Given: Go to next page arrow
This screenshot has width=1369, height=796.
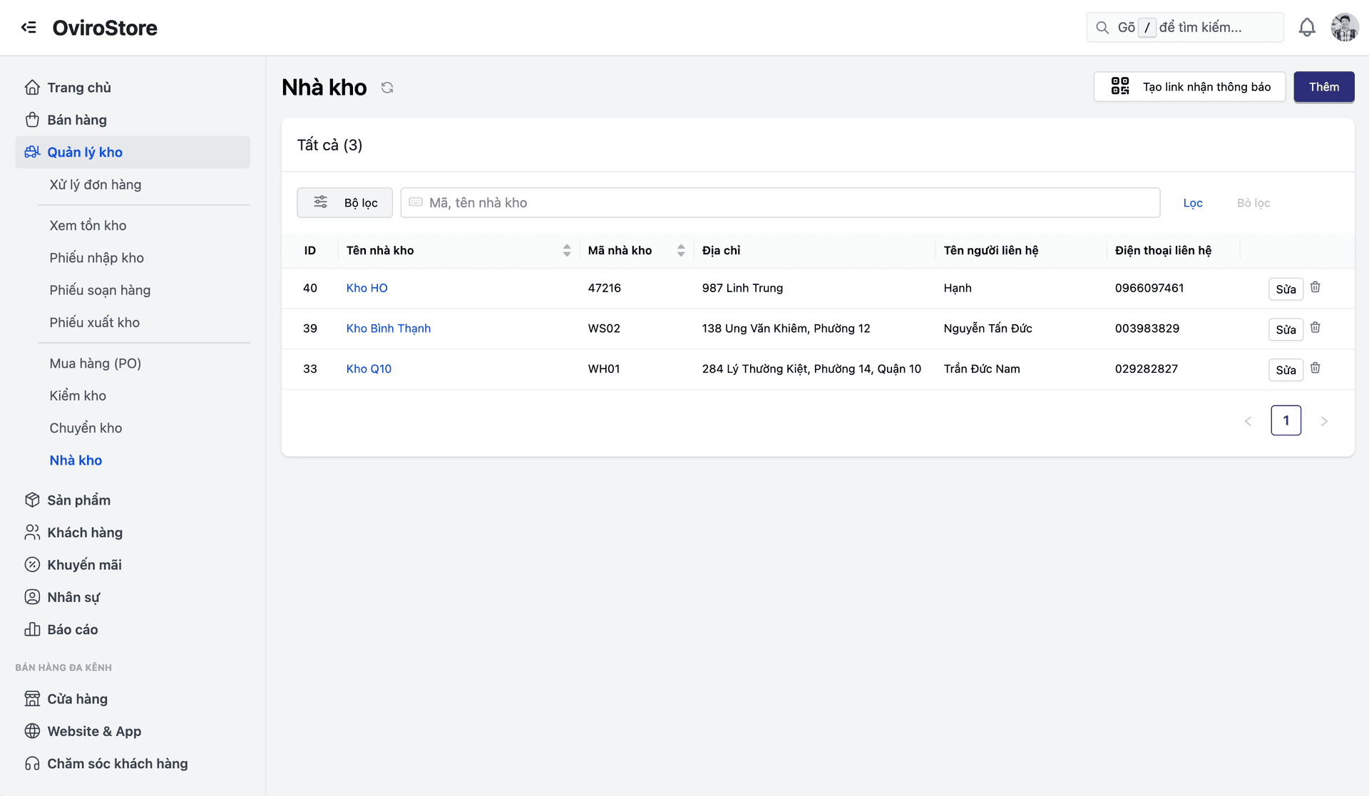Looking at the screenshot, I should pyautogui.click(x=1324, y=421).
